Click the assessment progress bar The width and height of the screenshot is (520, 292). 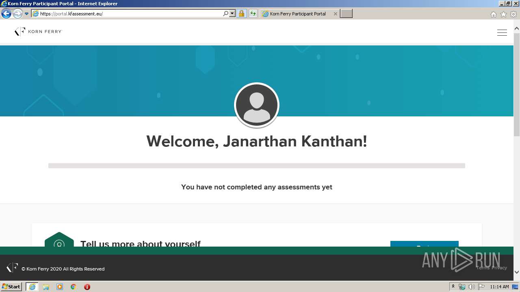pyautogui.click(x=257, y=165)
